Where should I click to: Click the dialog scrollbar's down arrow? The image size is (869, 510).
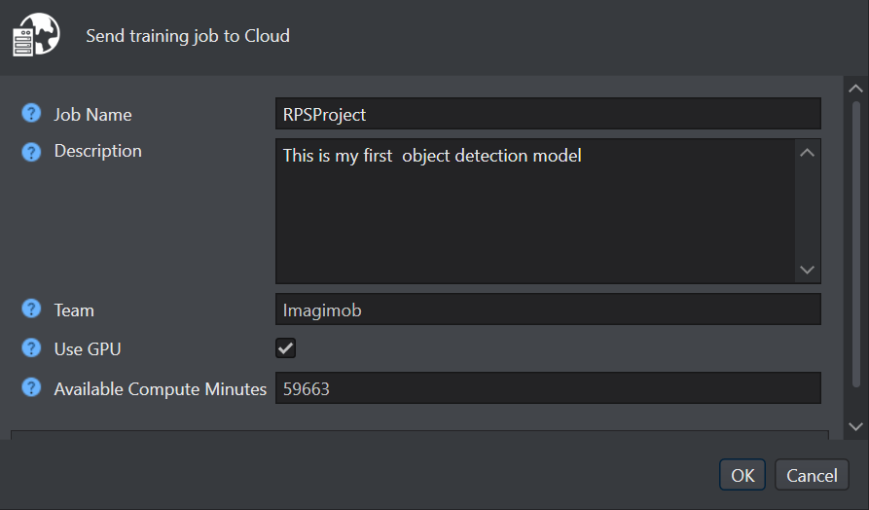click(x=855, y=426)
